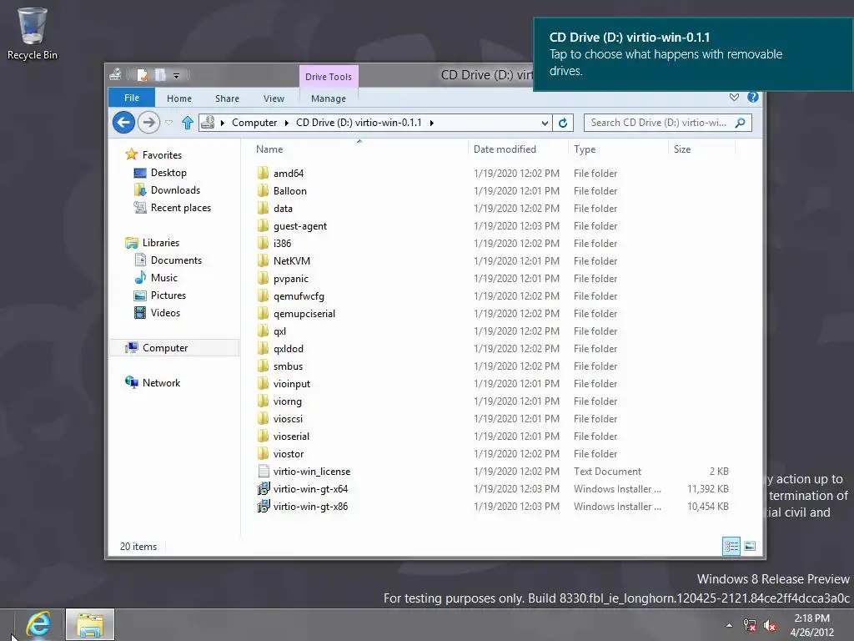
Task: Select the 'qemupciserial' folder name
Action: click(x=304, y=314)
